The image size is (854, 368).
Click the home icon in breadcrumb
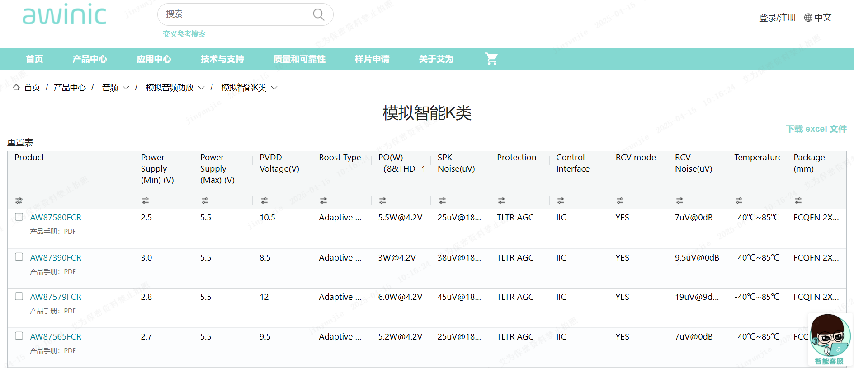[16, 88]
